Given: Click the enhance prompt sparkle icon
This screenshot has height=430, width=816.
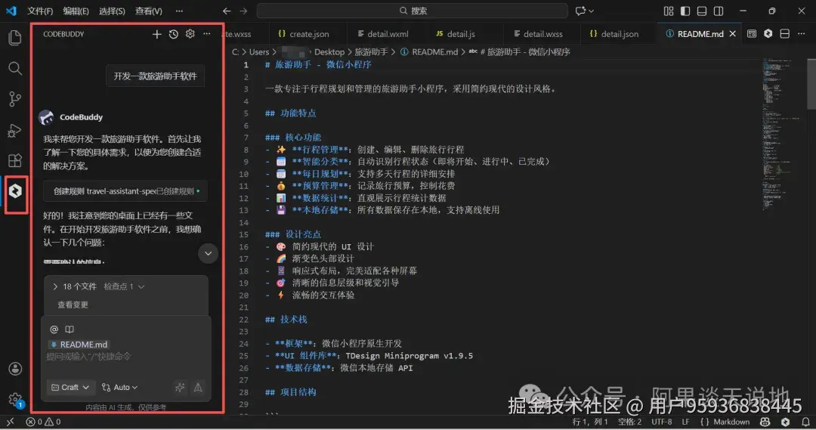Looking at the screenshot, I should [180, 388].
